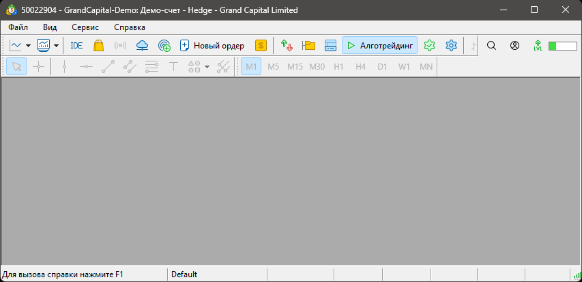Image resolution: width=582 pixels, height=282 pixels.
Task: Switch to M30 timeframe
Action: click(x=317, y=66)
